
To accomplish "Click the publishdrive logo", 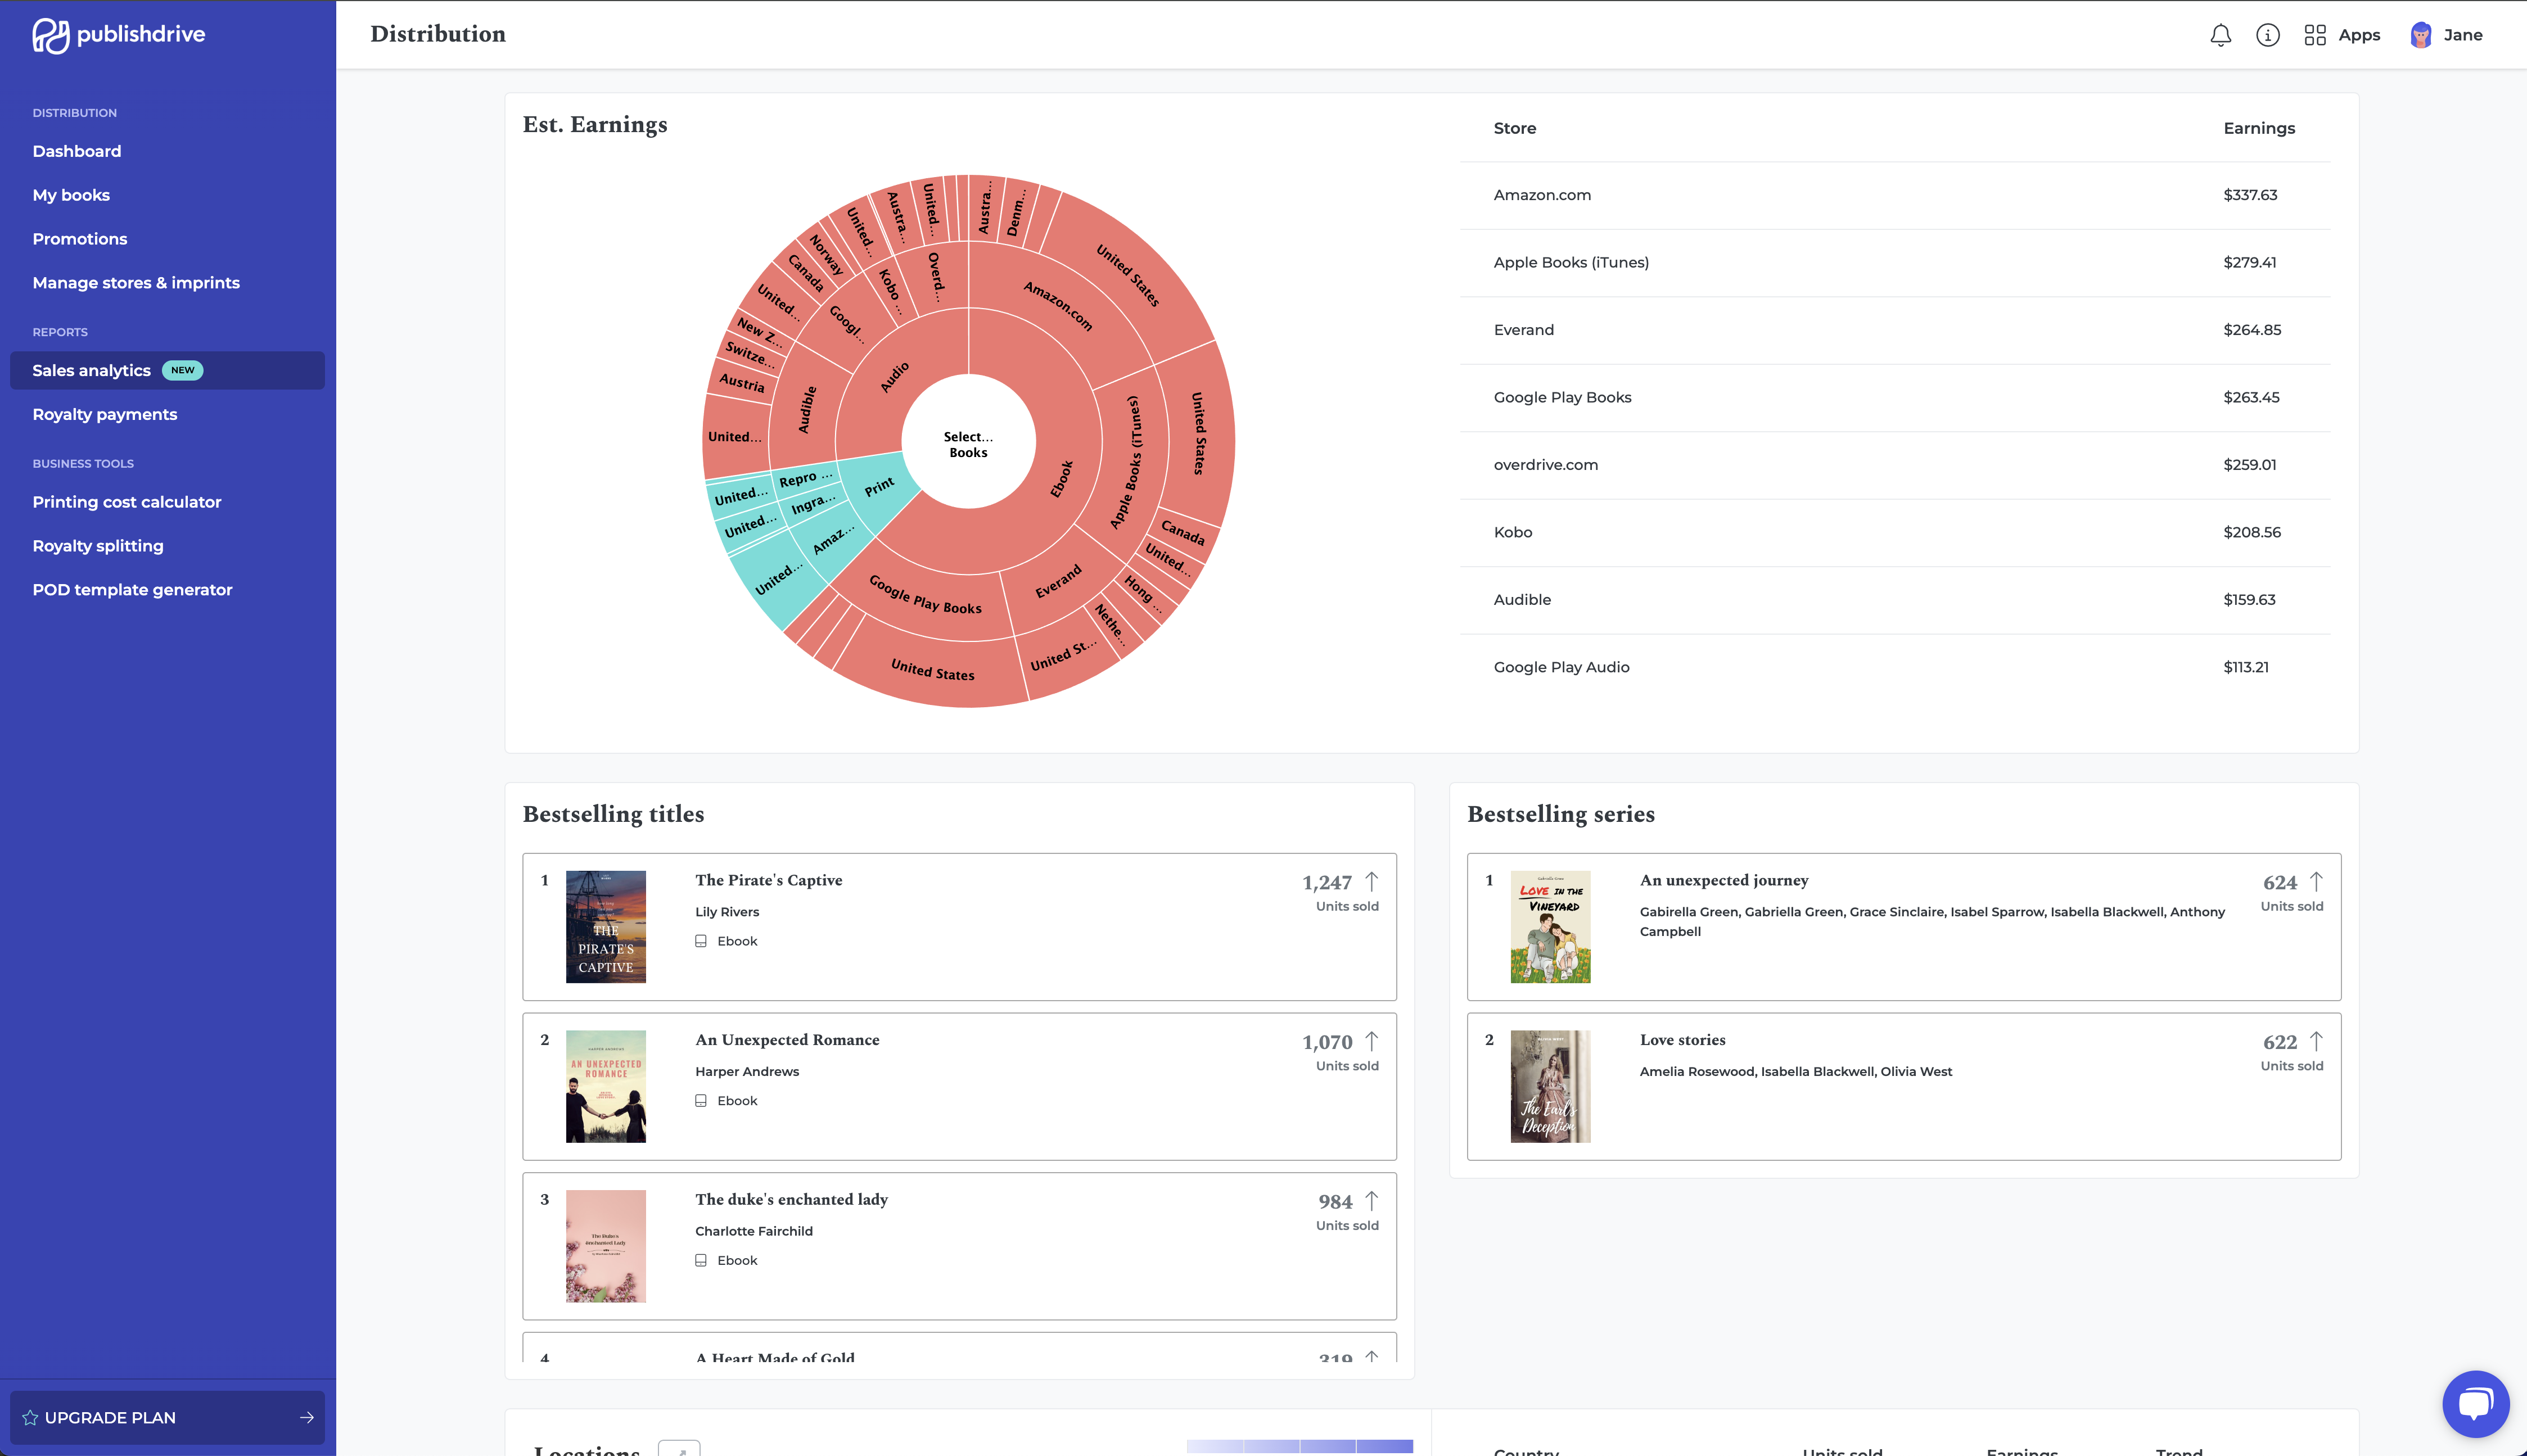I will (118, 35).
